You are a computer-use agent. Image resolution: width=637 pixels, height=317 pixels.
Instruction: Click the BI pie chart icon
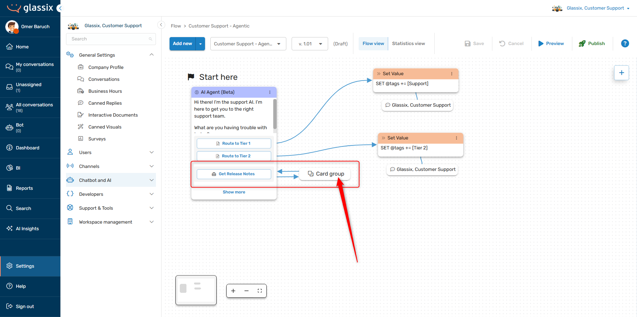coord(9,168)
